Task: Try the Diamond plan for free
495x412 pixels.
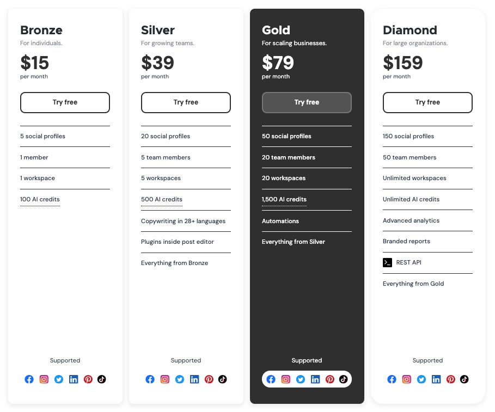Action: tap(427, 102)
